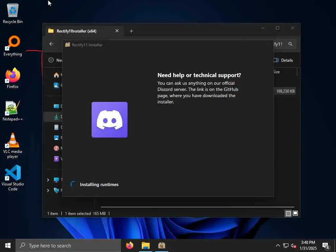Click the muted volume icon in tray
Image resolution: width=336 pixels, height=252 pixels.
coord(294,245)
